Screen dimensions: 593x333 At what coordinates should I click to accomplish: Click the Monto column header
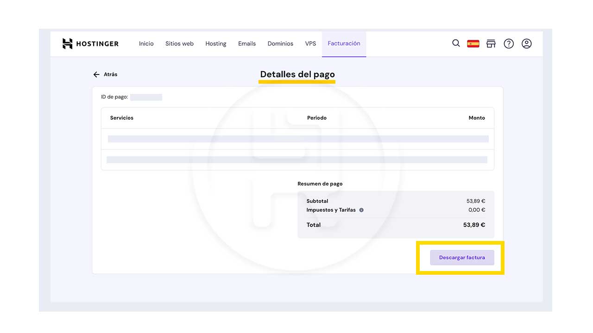476,118
